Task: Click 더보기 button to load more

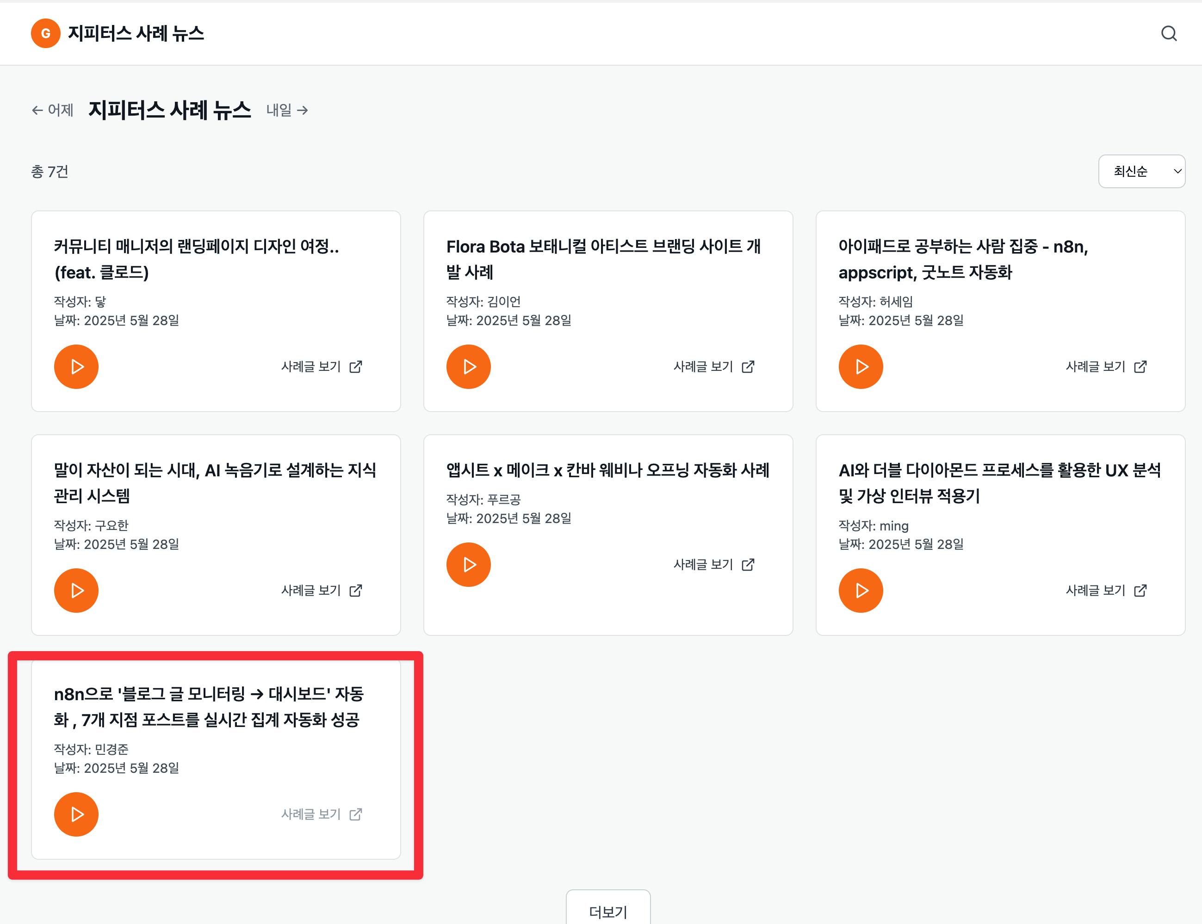Action: click(x=608, y=912)
